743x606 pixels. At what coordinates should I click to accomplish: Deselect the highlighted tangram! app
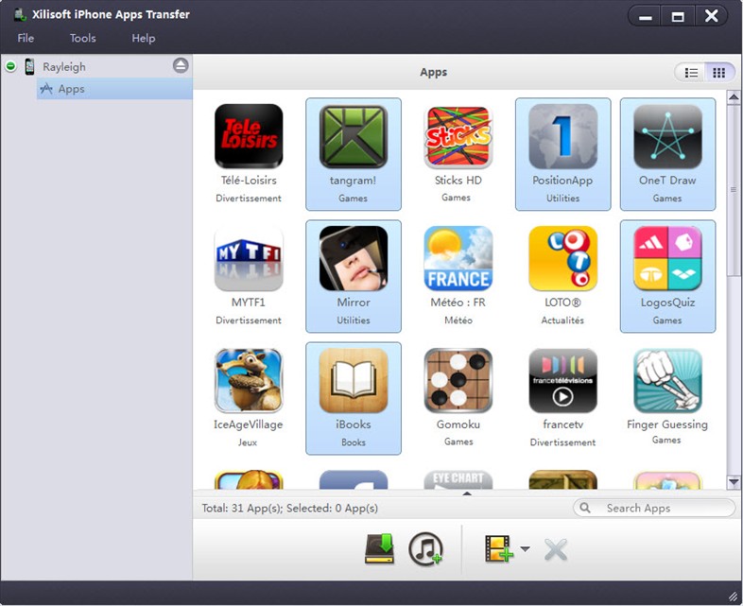(x=354, y=137)
